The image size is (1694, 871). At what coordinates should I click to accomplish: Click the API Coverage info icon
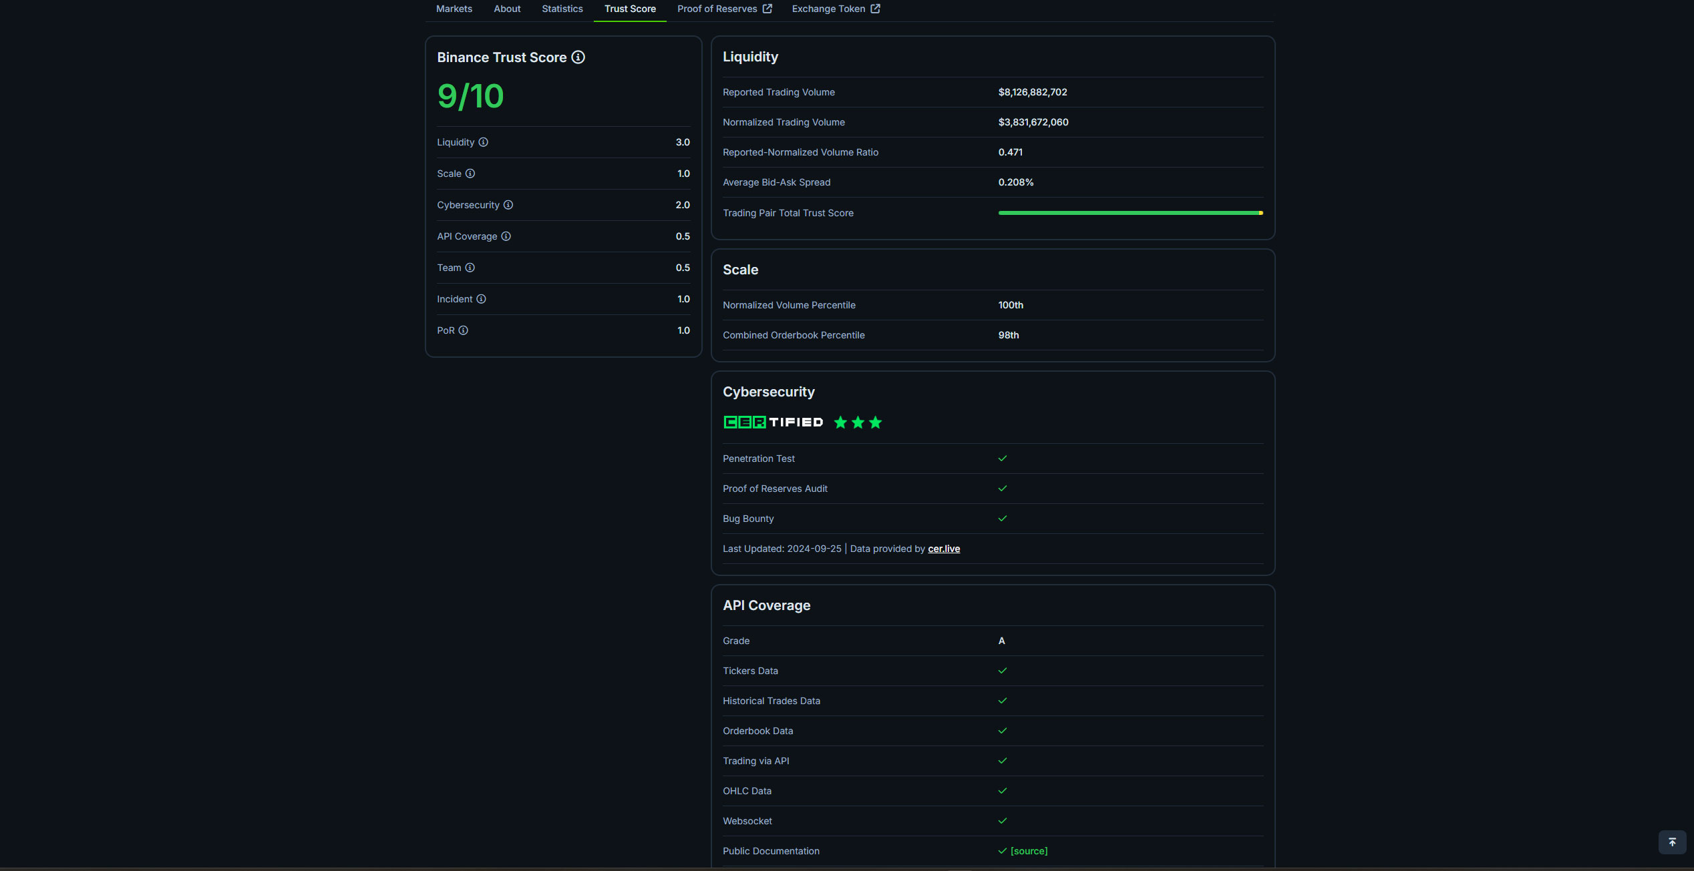point(506,236)
